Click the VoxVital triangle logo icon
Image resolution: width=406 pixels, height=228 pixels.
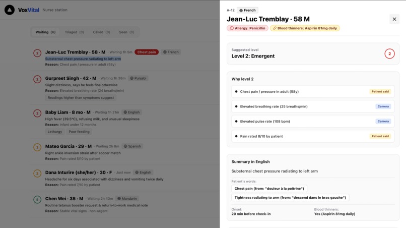(x=10, y=10)
